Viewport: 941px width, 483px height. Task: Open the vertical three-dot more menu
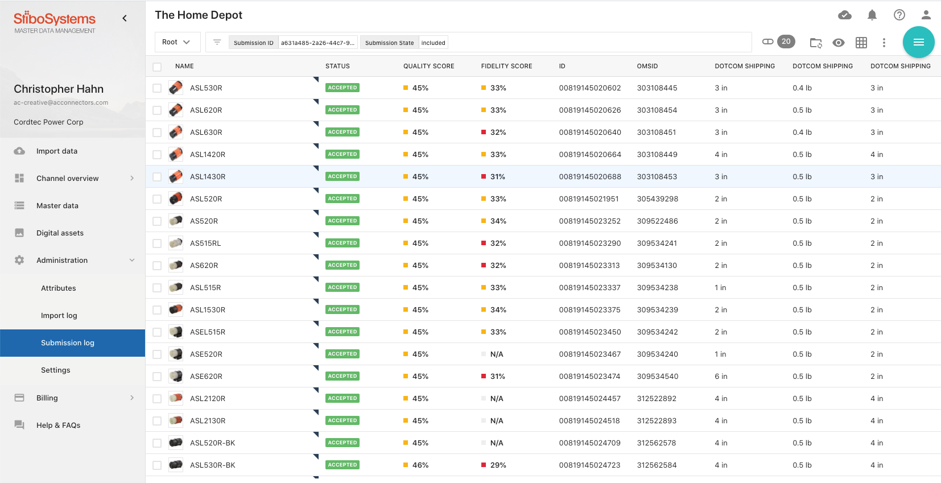[884, 43]
